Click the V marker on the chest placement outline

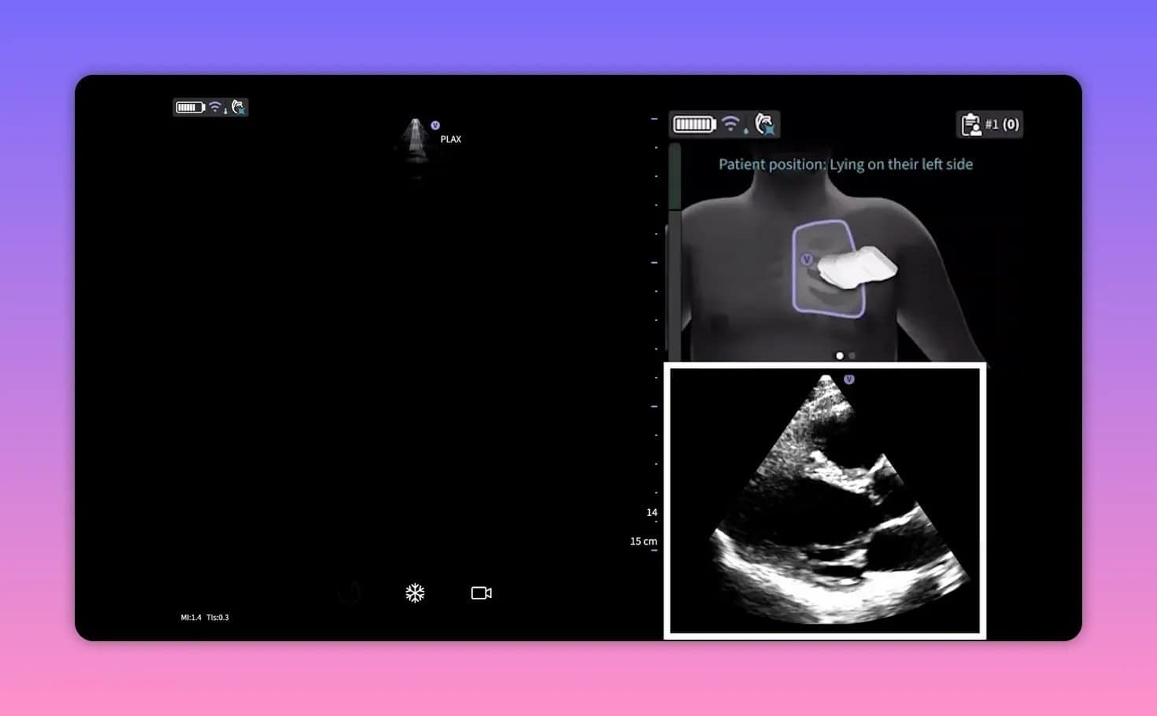click(x=806, y=260)
